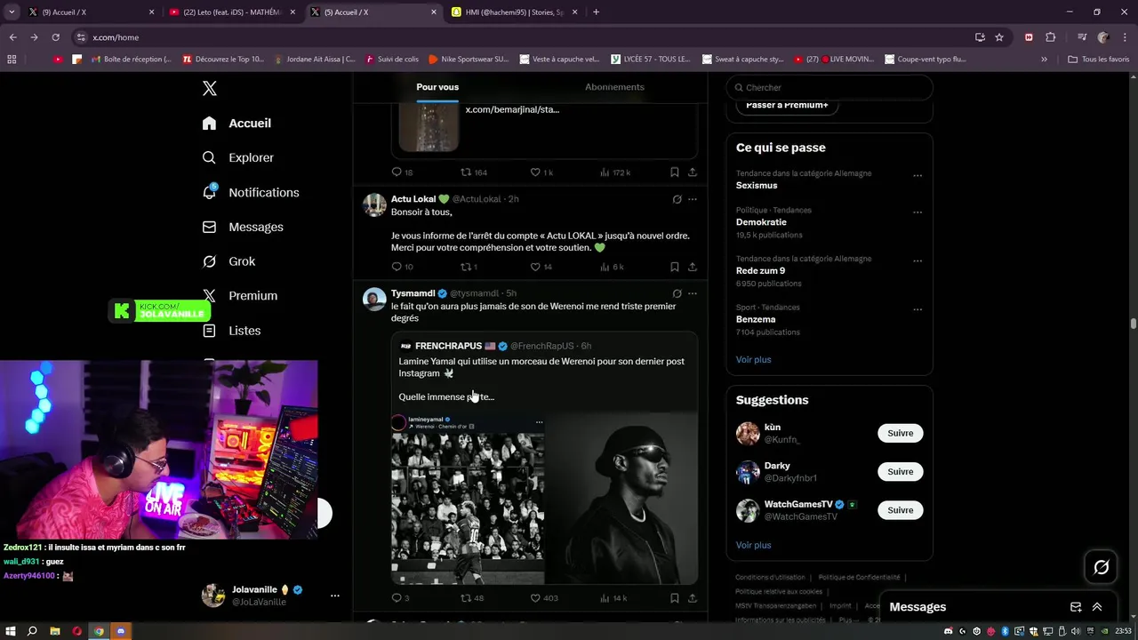
Task: Open the Sexismus trend
Action: coord(757,186)
